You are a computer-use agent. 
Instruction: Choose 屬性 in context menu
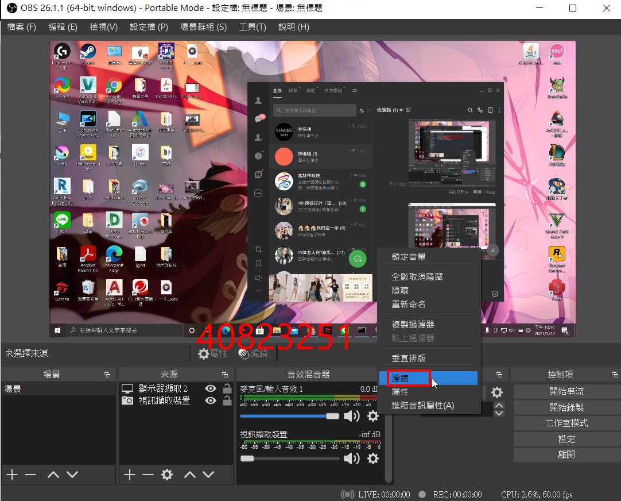(428, 392)
